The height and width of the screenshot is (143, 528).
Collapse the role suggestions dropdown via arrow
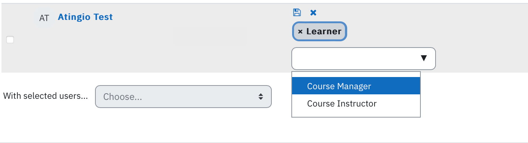pos(424,58)
